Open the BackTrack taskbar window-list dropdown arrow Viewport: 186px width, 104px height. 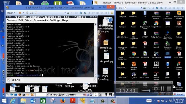point(47,94)
